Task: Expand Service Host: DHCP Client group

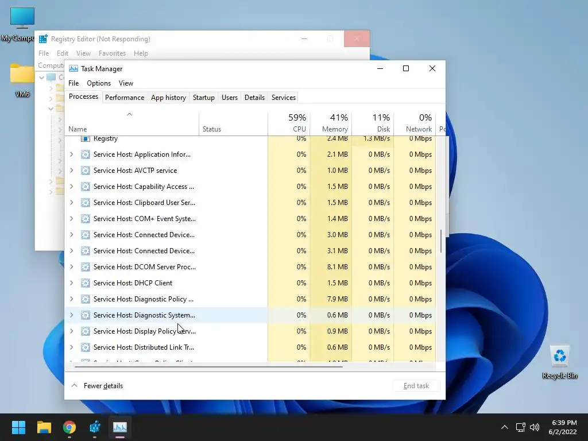Action: tap(72, 283)
